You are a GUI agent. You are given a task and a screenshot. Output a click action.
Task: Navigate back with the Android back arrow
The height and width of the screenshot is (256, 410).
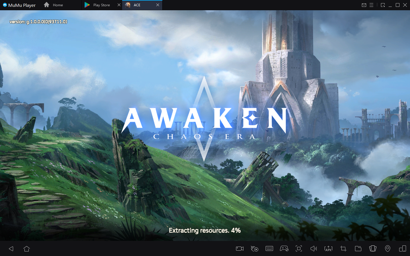click(11, 249)
